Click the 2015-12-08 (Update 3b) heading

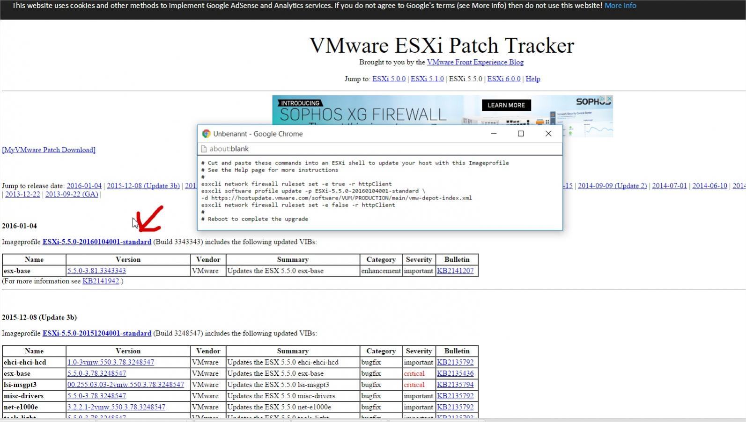click(x=39, y=318)
